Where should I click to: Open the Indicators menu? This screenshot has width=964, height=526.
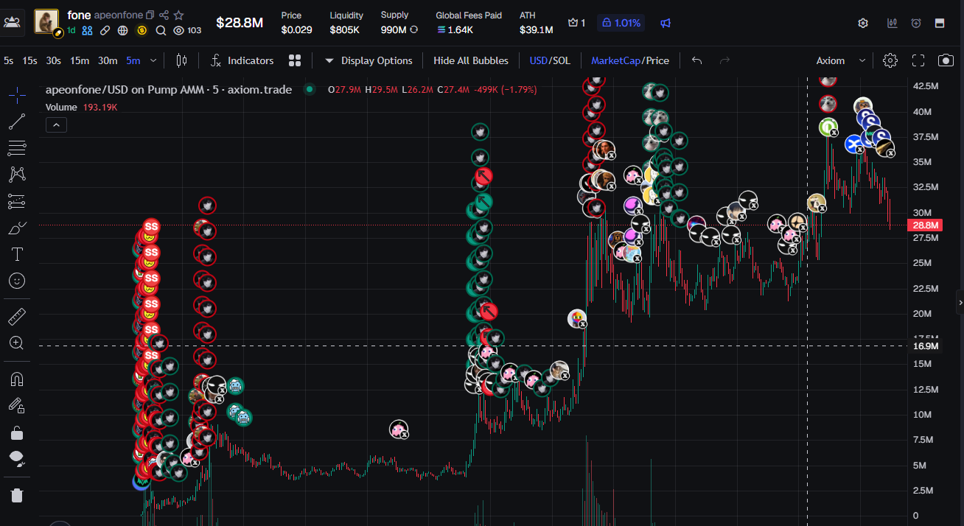tap(242, 60)
